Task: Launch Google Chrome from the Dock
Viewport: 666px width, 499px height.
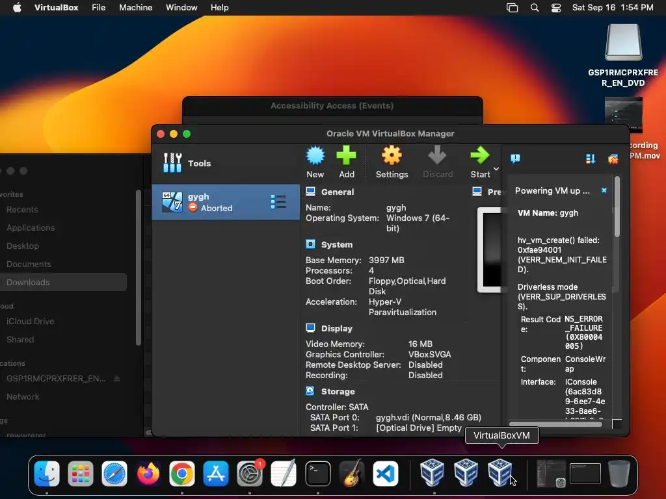Action: (182, 473)
